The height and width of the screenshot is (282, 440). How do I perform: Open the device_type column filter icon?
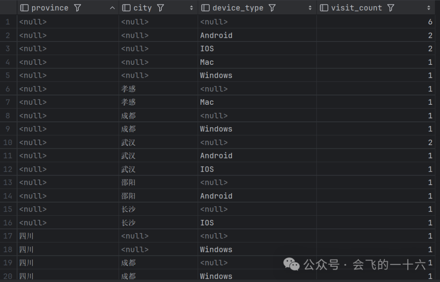272,8
